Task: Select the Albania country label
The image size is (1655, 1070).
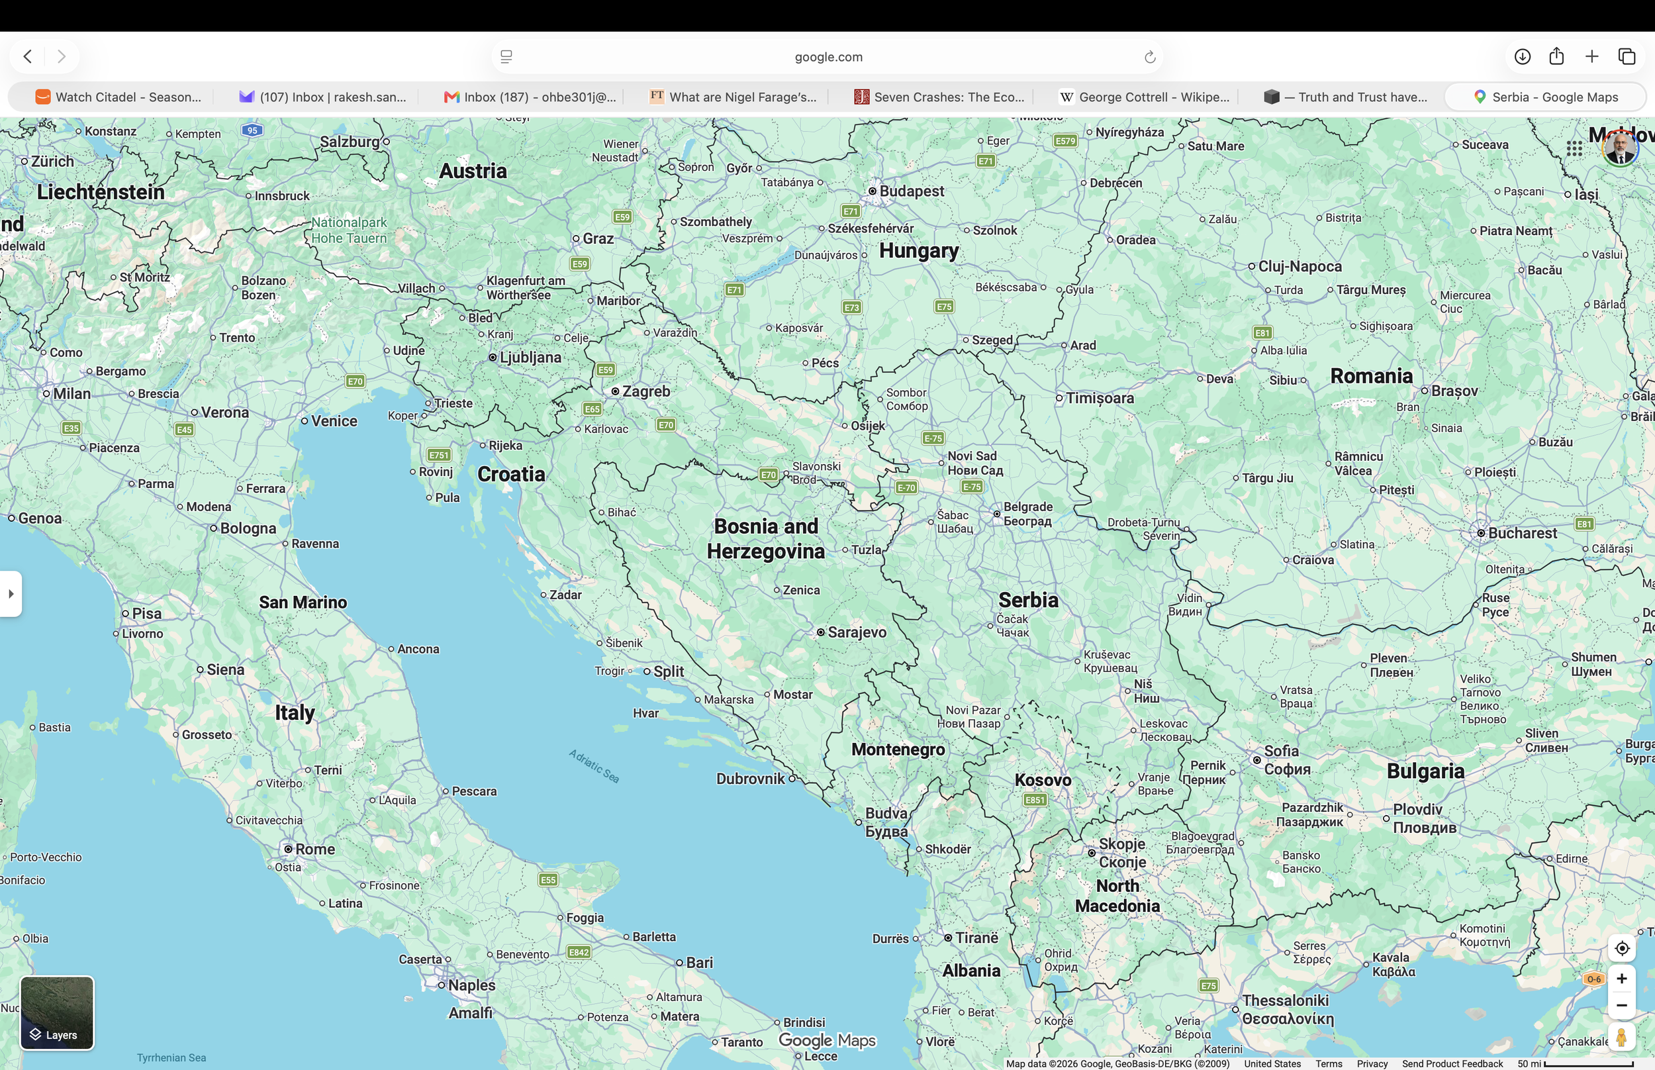Action: pyautogui.click(x=971, y=971)
